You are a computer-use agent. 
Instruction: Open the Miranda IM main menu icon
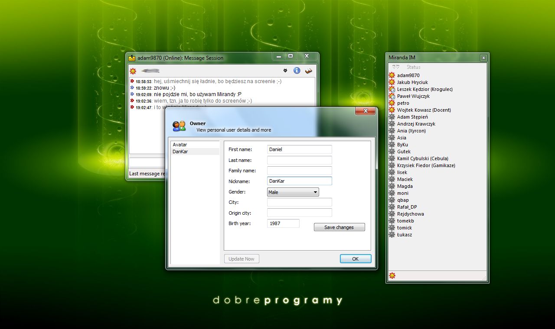point(395,67)
